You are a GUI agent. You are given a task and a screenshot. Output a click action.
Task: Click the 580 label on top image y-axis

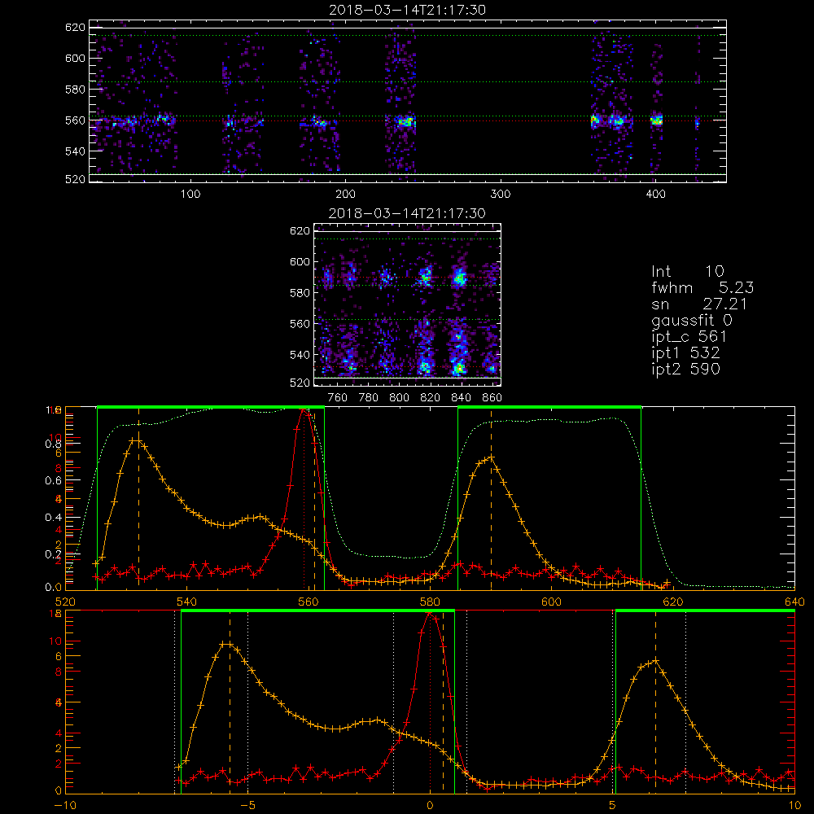pyautogui.click(x=75, y=90)
